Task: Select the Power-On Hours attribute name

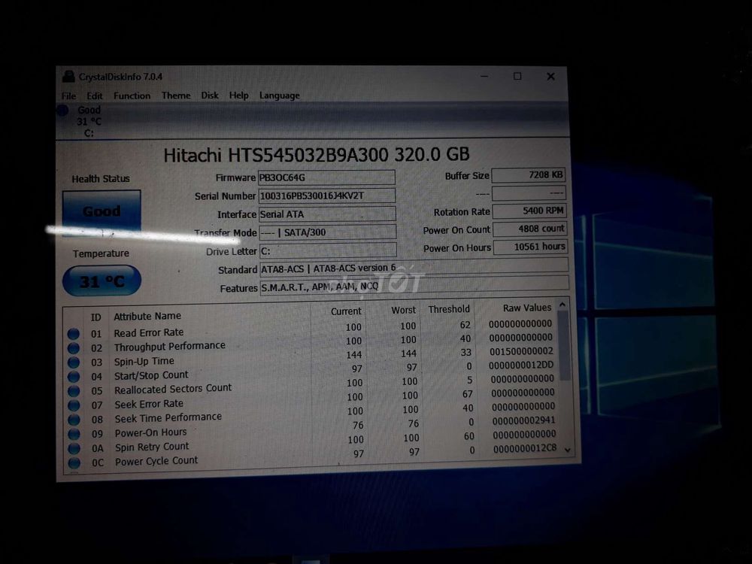Action: click(150, 432)
